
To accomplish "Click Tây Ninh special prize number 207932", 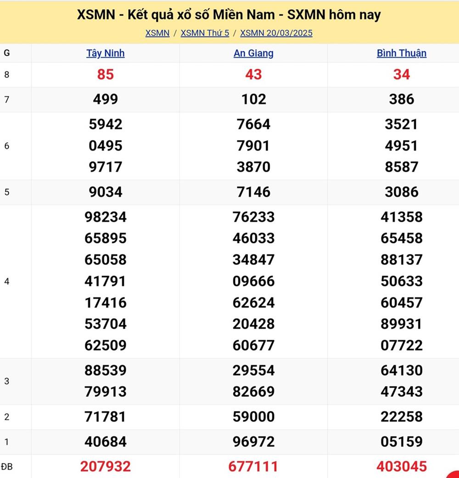I will (x=106, y=467).
